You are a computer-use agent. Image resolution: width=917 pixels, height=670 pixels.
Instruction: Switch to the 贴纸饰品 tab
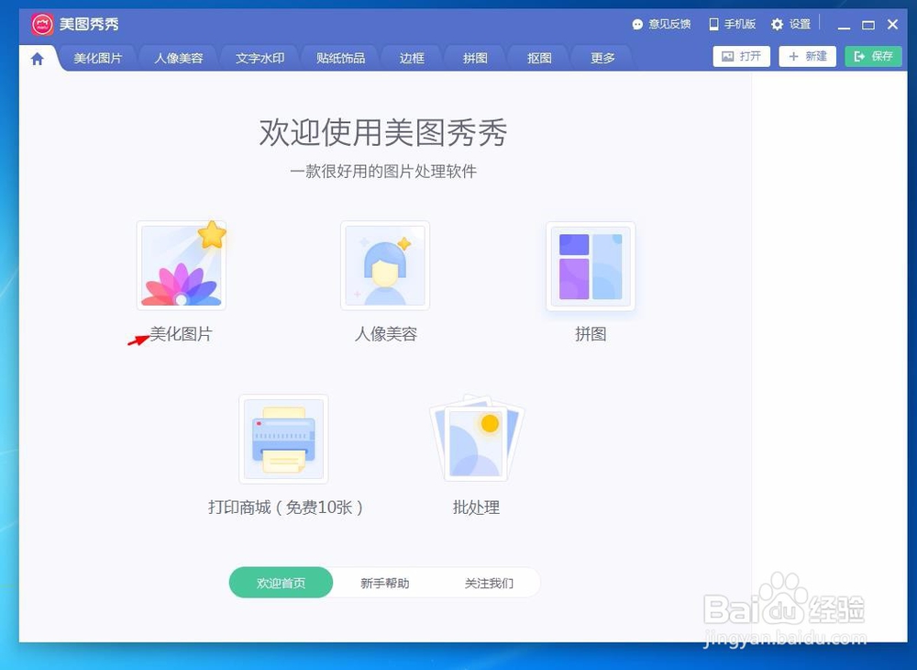[x=340, y=59]
